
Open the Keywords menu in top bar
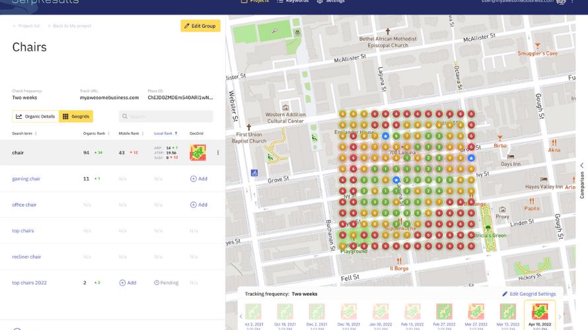pyautogui.click(x=293, y=2)
